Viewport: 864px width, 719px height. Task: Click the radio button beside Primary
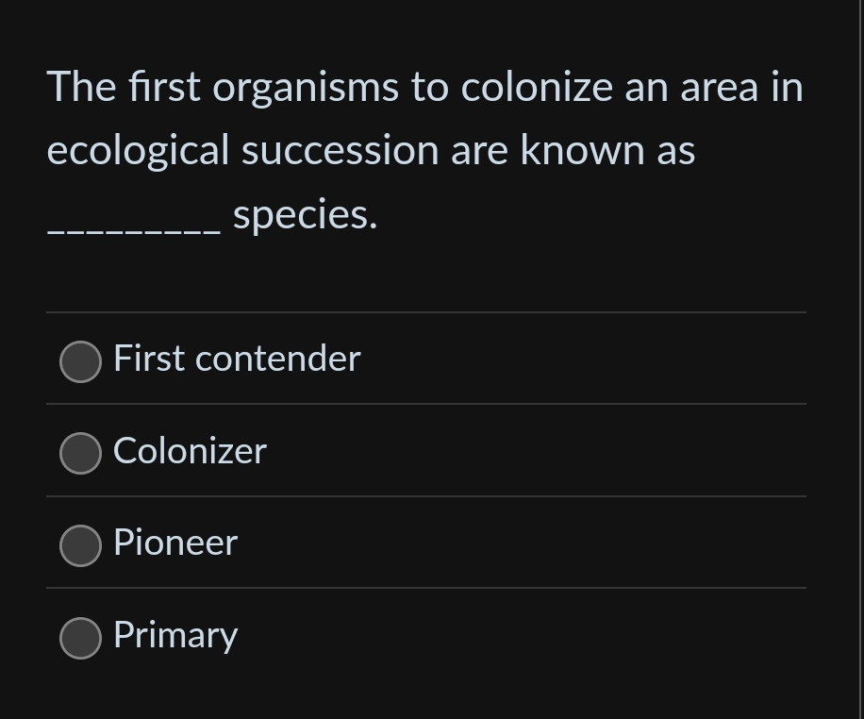click(81, 637)
